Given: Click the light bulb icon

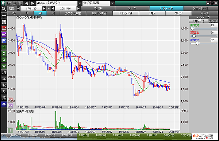Looking at the screenshot, I should tap(3, 3).
